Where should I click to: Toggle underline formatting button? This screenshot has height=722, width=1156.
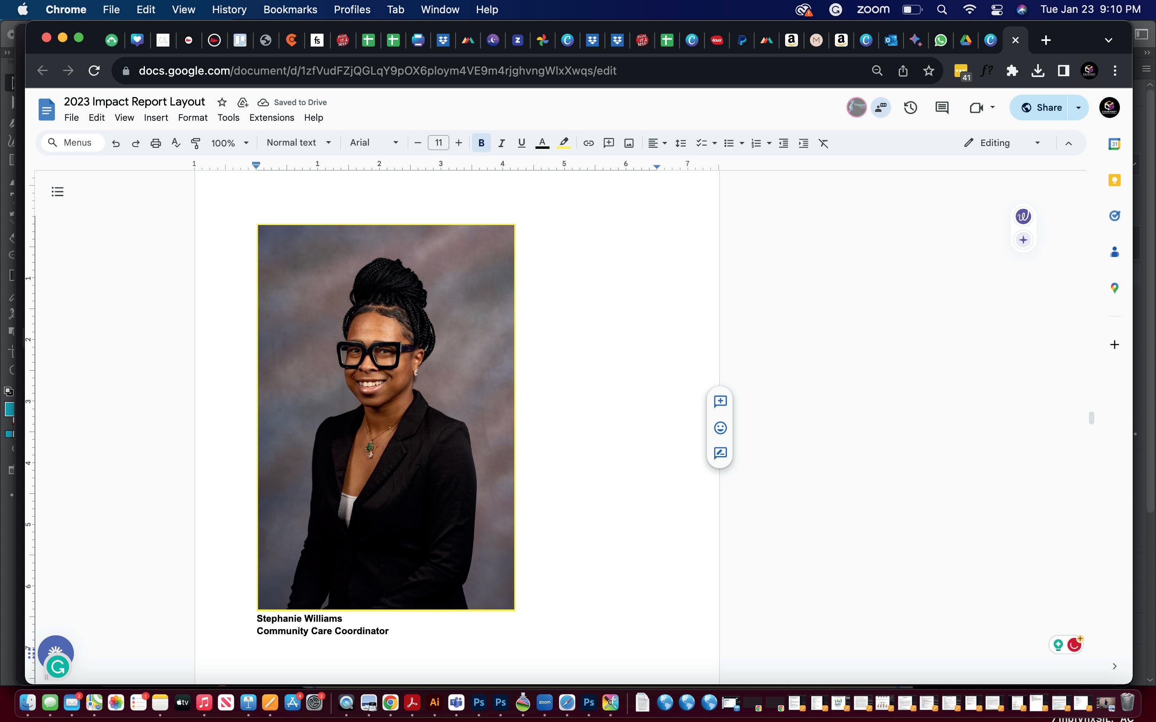pos(521,143)
